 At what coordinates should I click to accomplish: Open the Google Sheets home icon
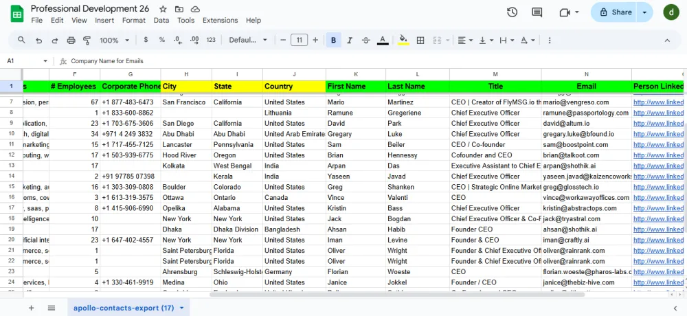coord(16,14)
